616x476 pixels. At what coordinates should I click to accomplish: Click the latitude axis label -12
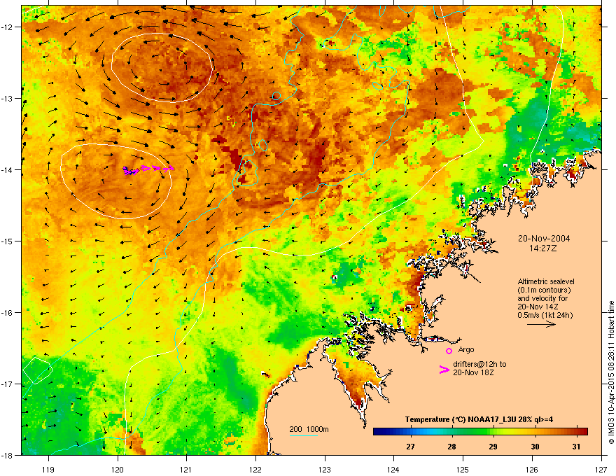click(x=7, y=27)
